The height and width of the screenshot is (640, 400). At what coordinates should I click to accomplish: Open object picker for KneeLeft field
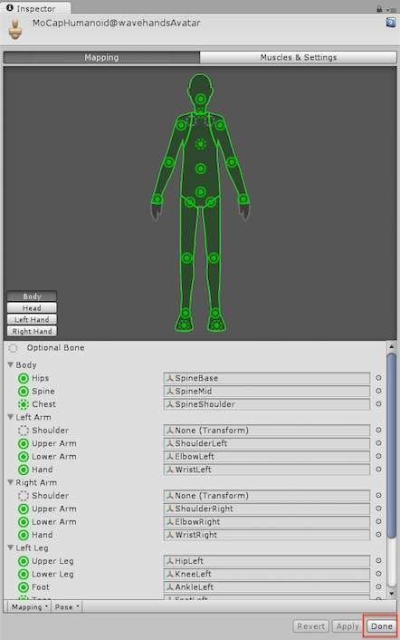coord(378,574)
